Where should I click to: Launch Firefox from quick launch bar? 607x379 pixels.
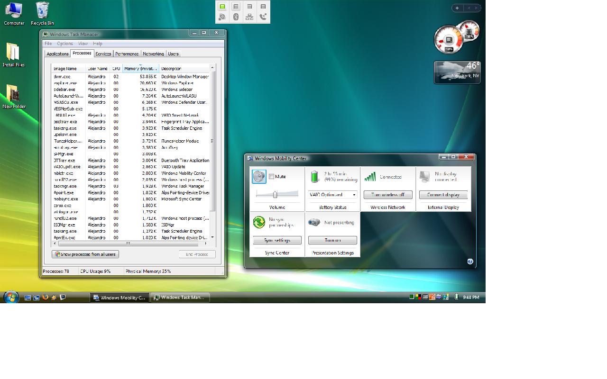point(45,298)
